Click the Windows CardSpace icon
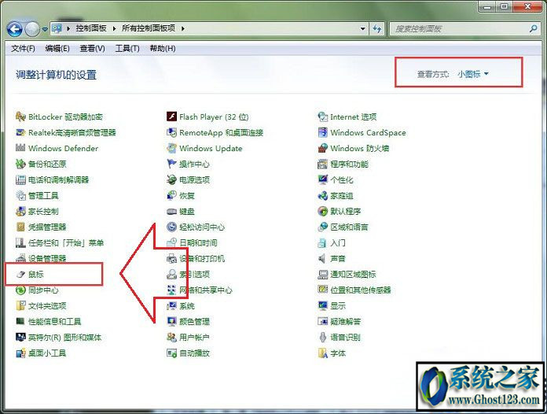 pyautogui.click(x=323, y=132)
